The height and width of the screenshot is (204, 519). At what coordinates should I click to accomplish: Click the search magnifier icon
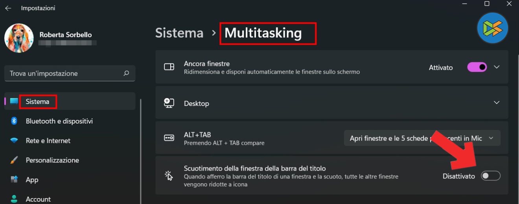126,73
